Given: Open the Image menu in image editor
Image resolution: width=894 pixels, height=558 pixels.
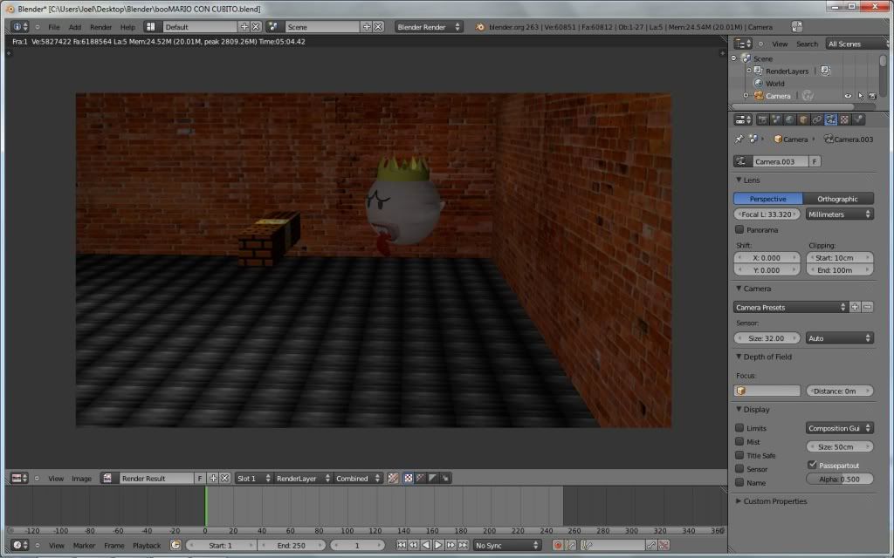Looking at the screenshot, I should click(x=81, y=479).
